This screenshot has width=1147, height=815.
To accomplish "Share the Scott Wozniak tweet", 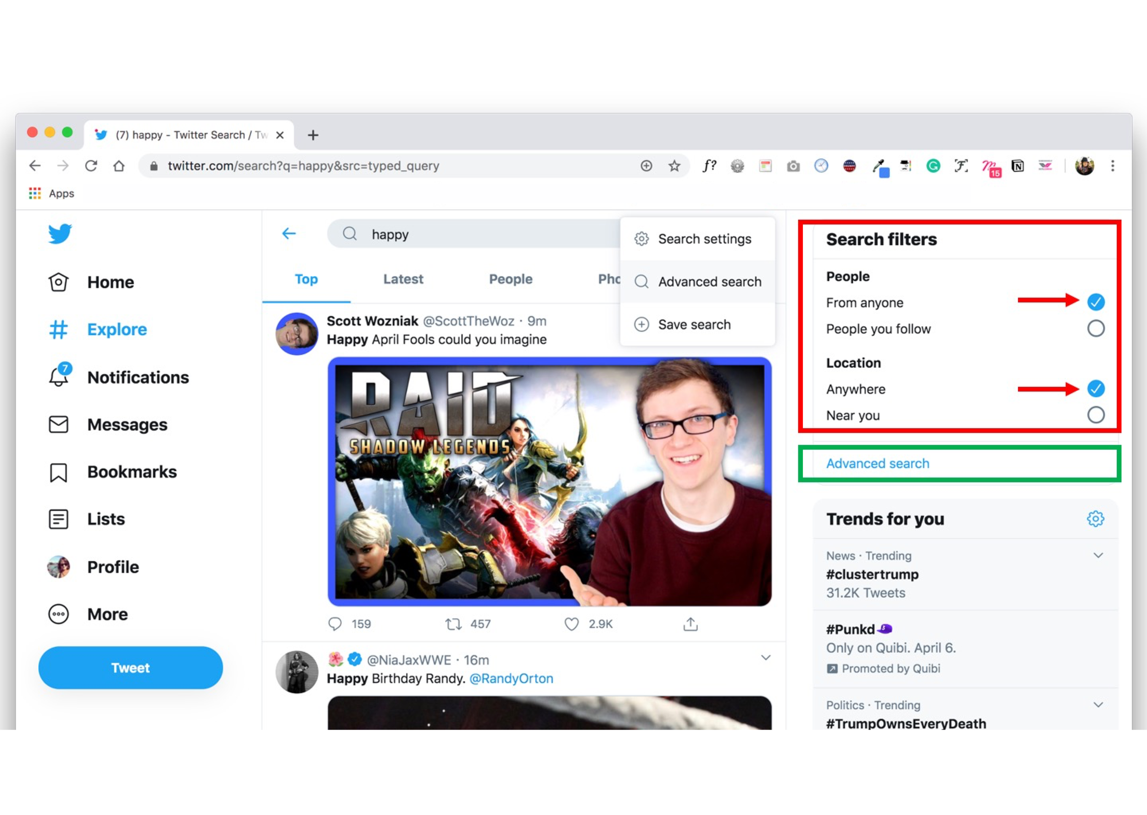I will click(690, 624).
